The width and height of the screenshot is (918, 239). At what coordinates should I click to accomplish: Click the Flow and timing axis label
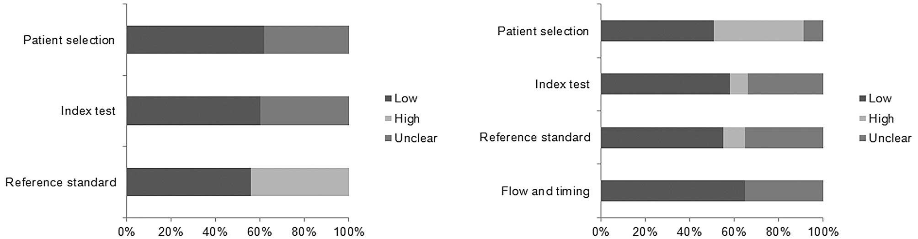545,191
